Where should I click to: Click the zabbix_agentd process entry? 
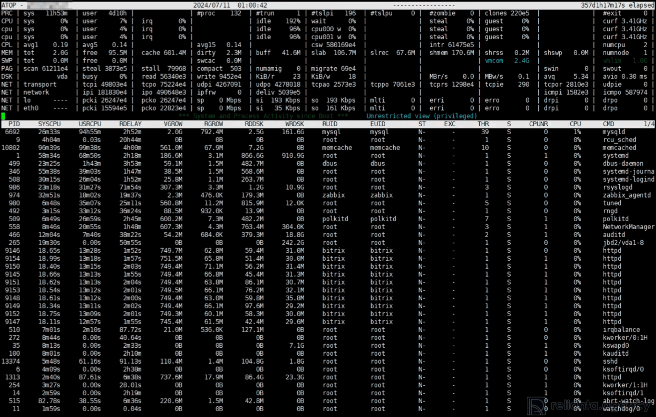[626, 195]
